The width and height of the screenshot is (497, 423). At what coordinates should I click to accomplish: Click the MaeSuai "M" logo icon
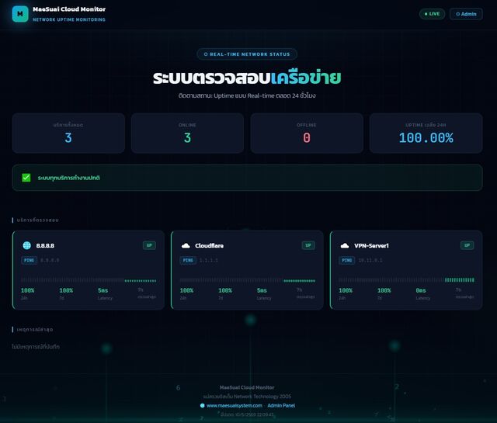click(x=20, y=14)
